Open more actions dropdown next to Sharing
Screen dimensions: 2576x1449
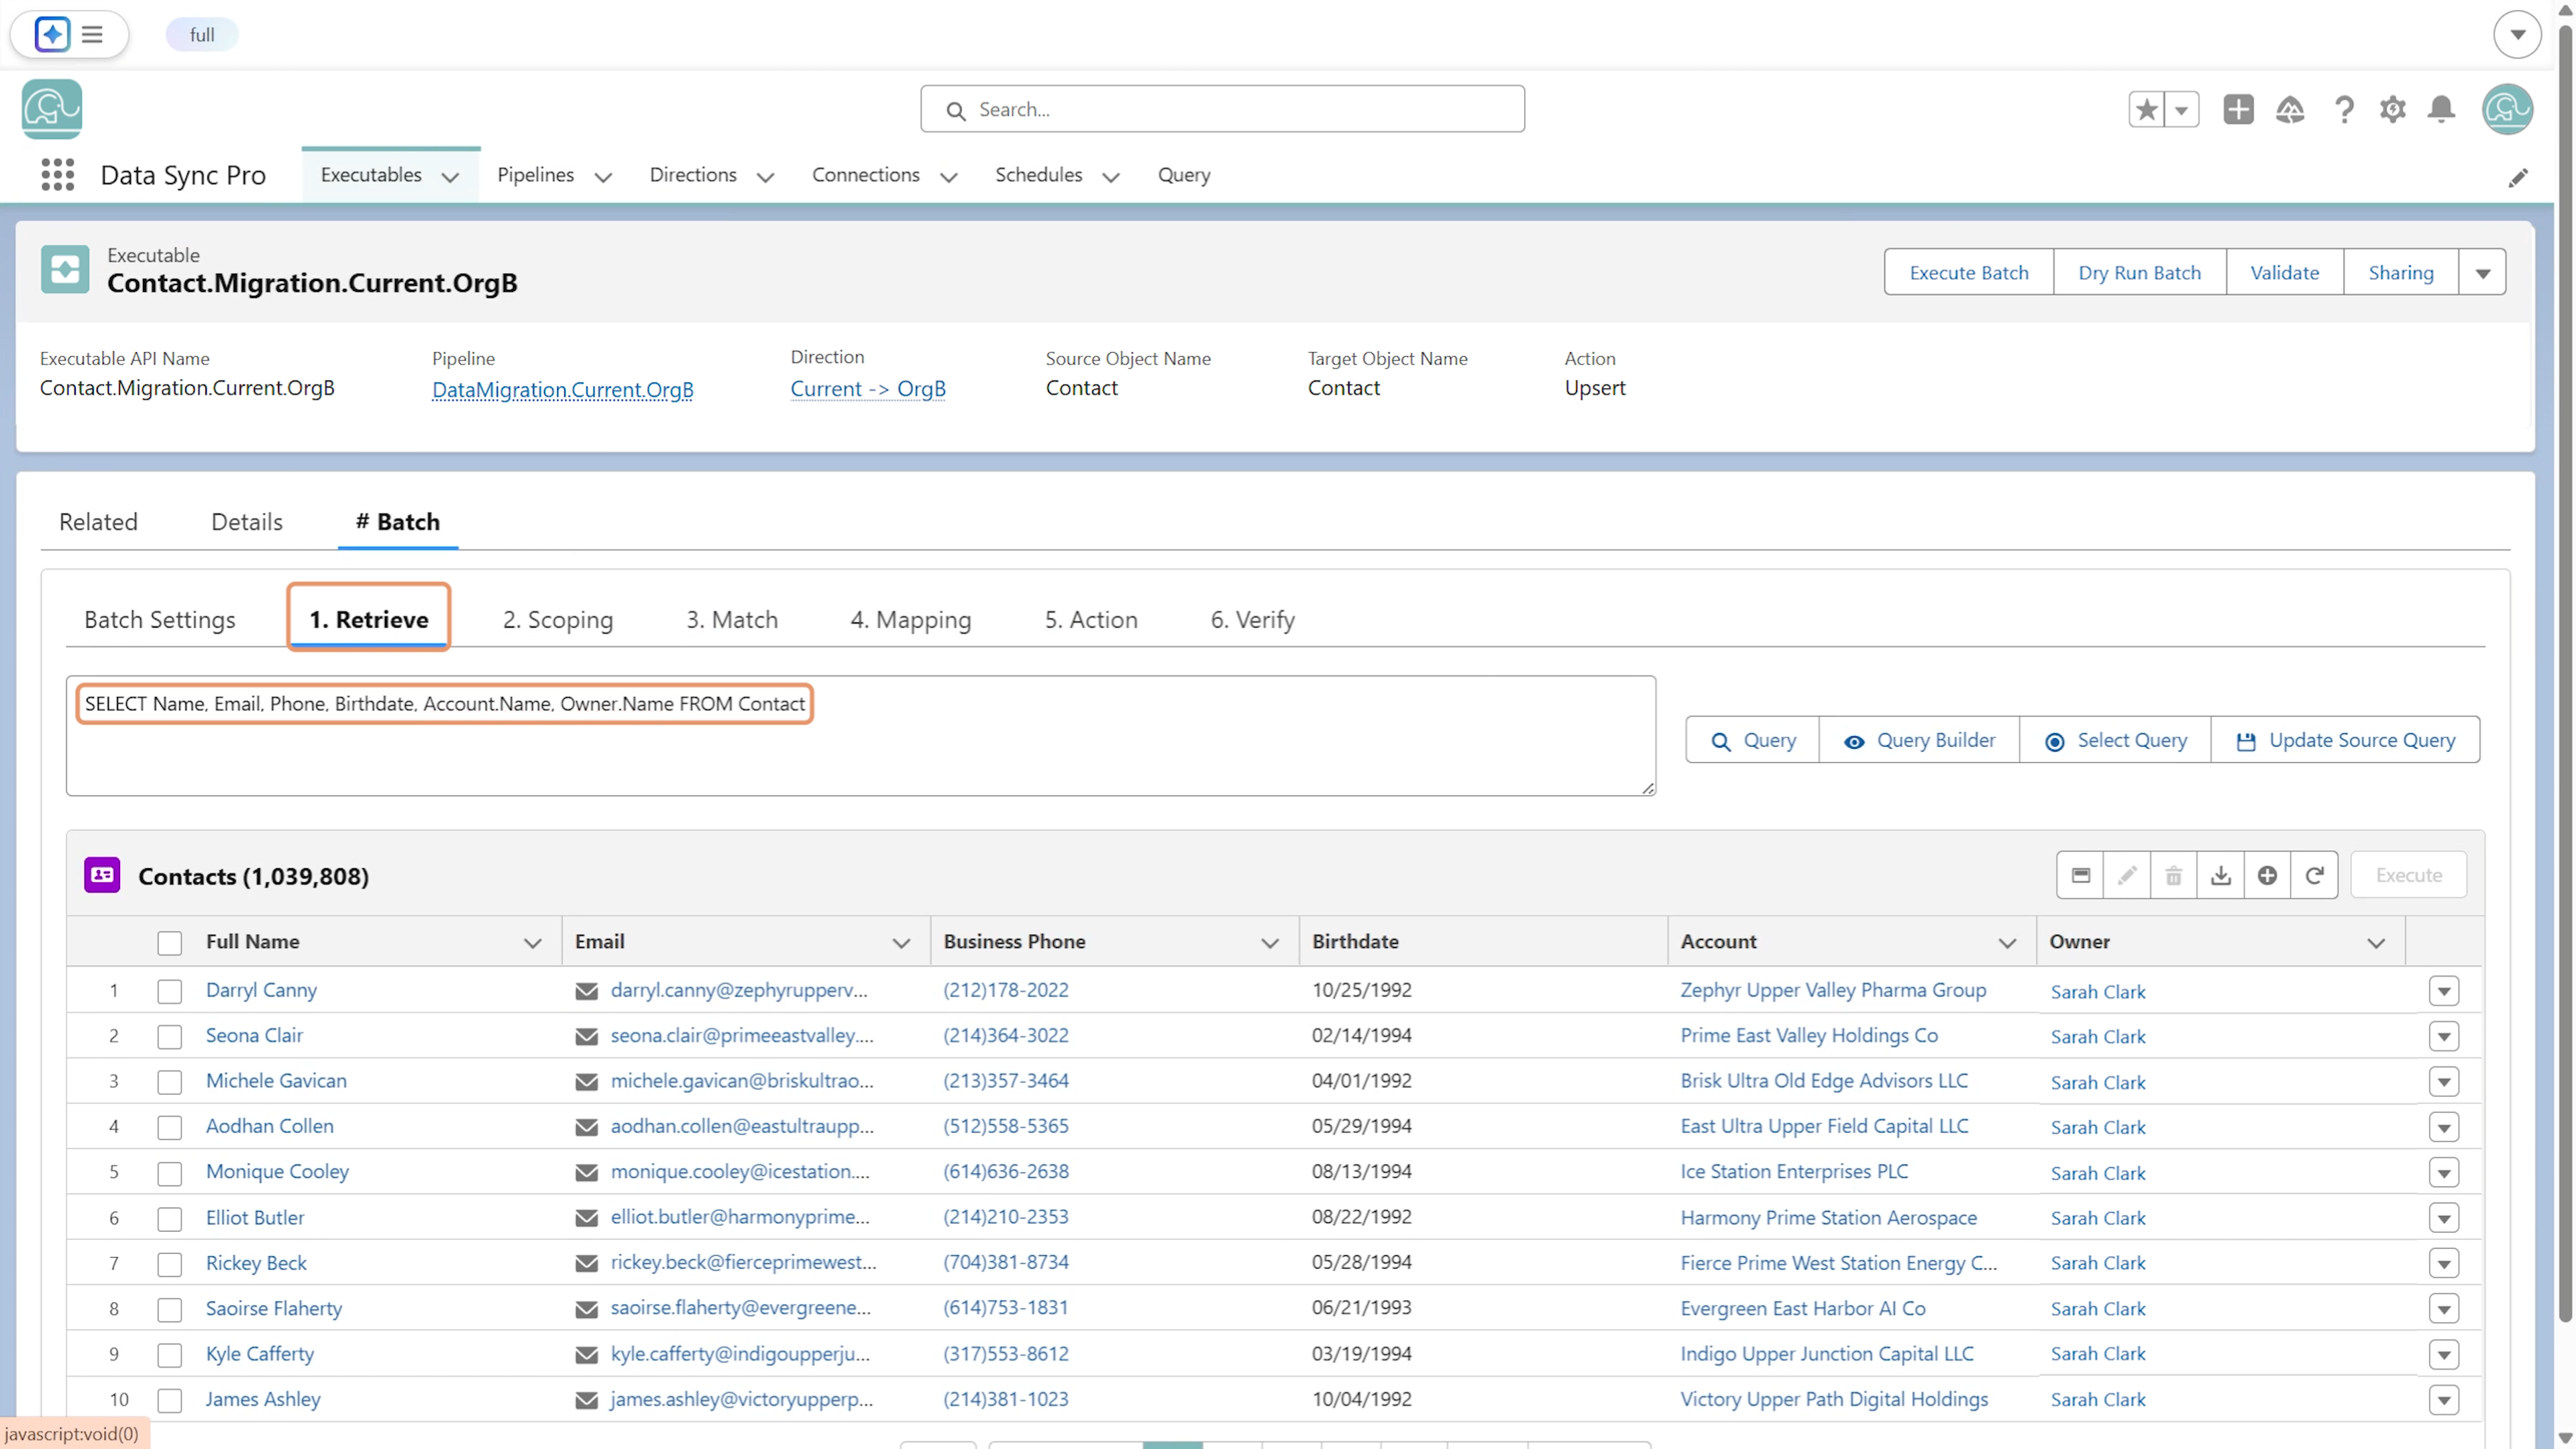point(2482,272)
